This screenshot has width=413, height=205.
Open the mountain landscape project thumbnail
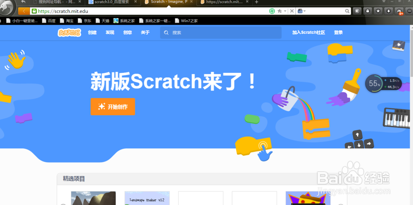coord(93,198)
